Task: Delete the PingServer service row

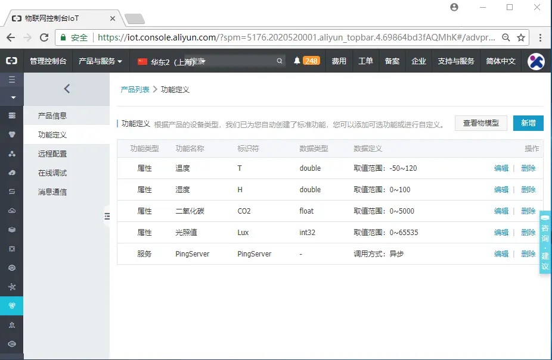Action: point(528,254)
